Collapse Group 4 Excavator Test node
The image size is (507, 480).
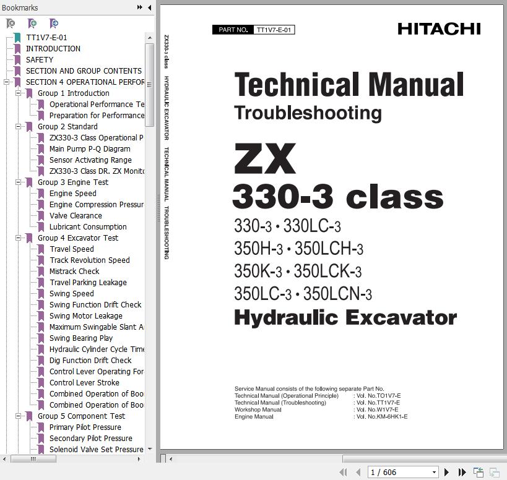(x=19, y=238)
